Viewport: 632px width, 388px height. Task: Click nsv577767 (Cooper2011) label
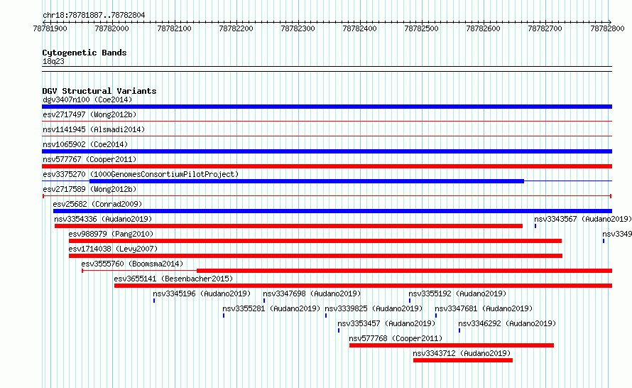89,159
